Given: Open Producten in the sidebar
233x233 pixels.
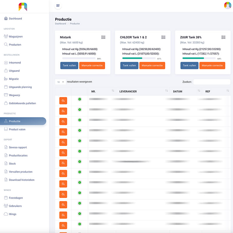Looking at the screenshot, I should click(x=13, y=45).
